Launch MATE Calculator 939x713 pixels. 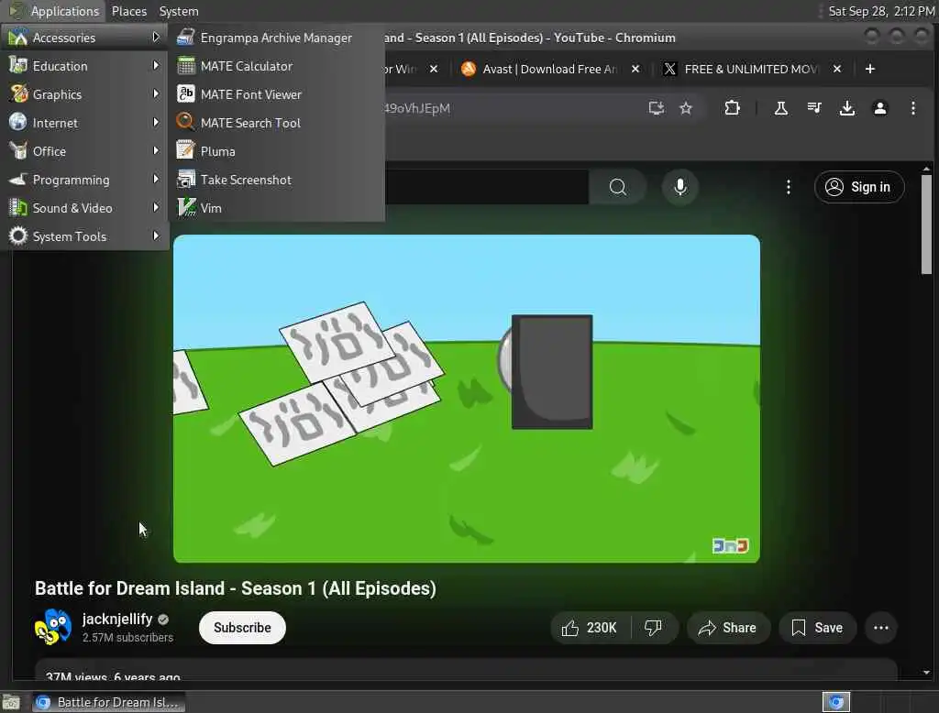(276, 66)
